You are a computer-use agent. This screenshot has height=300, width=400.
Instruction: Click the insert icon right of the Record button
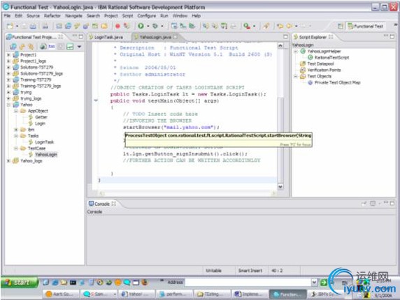pos(127,26)
